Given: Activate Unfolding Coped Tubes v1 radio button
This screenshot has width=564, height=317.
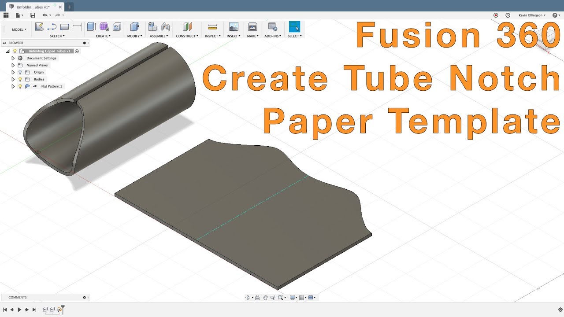Looking at the screenshot, I should tap(77, 51).
